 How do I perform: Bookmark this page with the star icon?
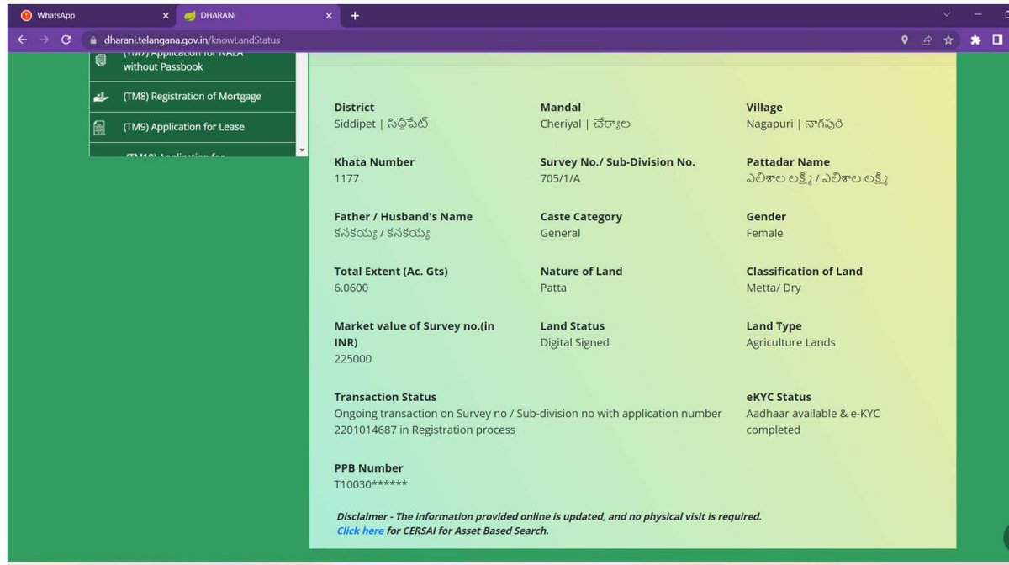click(948, 40)
